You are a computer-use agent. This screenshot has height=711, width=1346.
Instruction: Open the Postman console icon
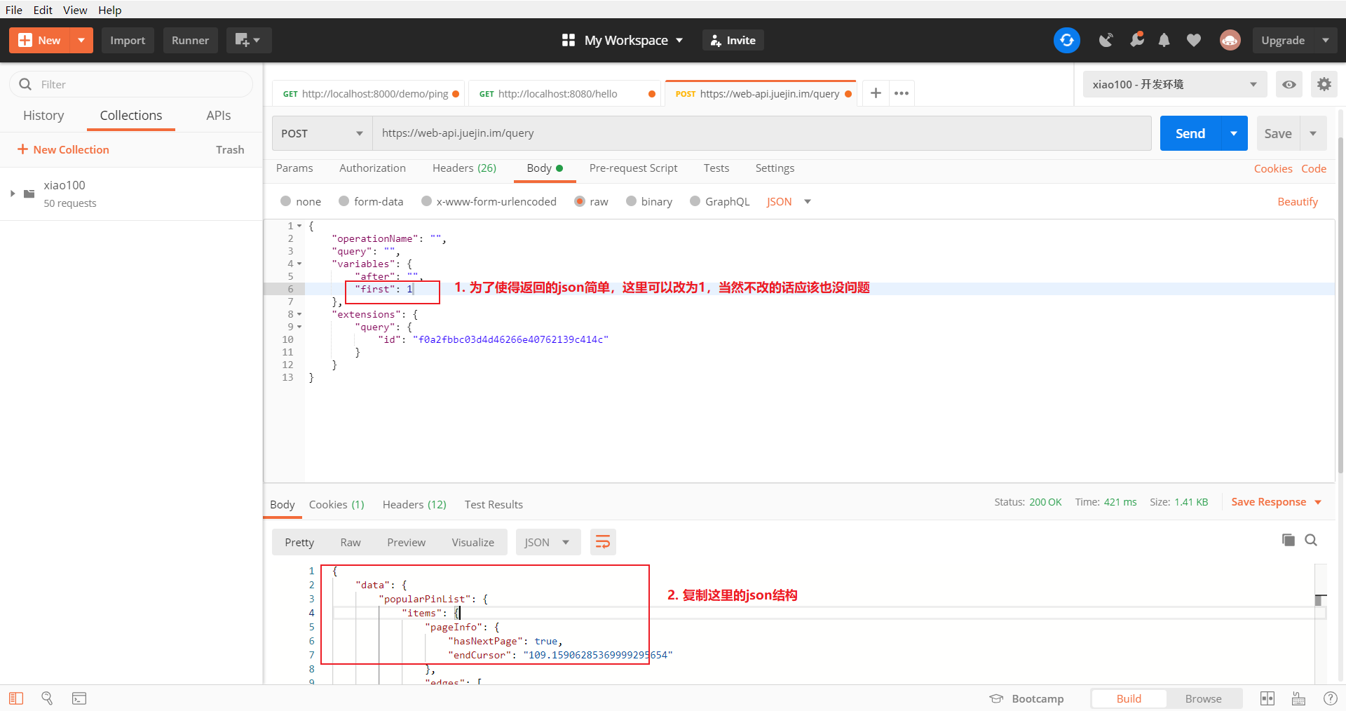pos(79,698)
